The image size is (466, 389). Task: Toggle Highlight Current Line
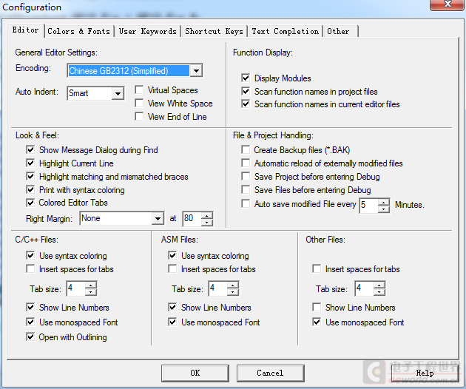click(30, 163)
